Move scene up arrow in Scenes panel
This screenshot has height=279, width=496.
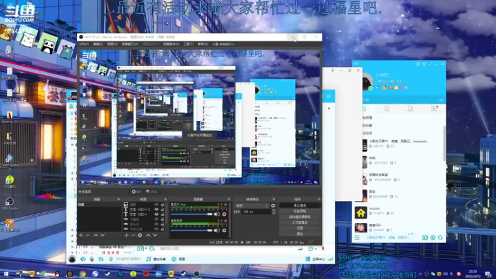(x=95, y=236)
